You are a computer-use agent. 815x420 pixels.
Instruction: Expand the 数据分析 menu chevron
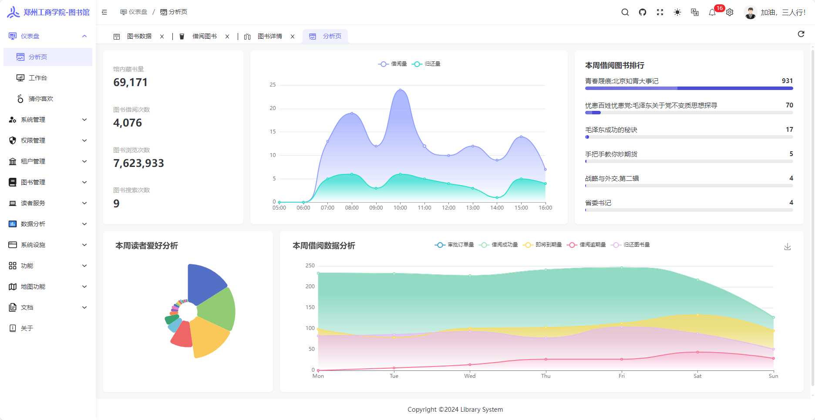[x=84, y=224]
